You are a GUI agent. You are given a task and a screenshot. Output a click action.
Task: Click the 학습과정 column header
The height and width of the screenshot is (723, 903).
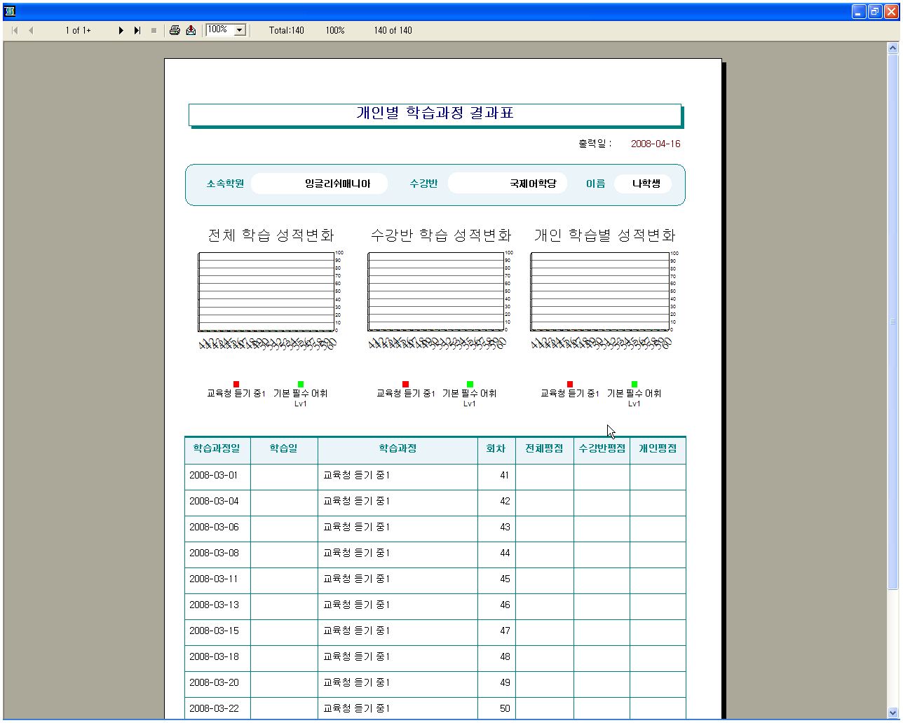pyautogui.click(x=398, y=449)
